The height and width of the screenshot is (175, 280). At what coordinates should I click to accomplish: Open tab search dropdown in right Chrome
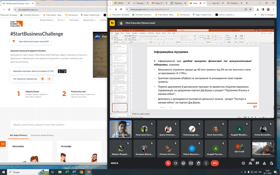tap(110, 3)
